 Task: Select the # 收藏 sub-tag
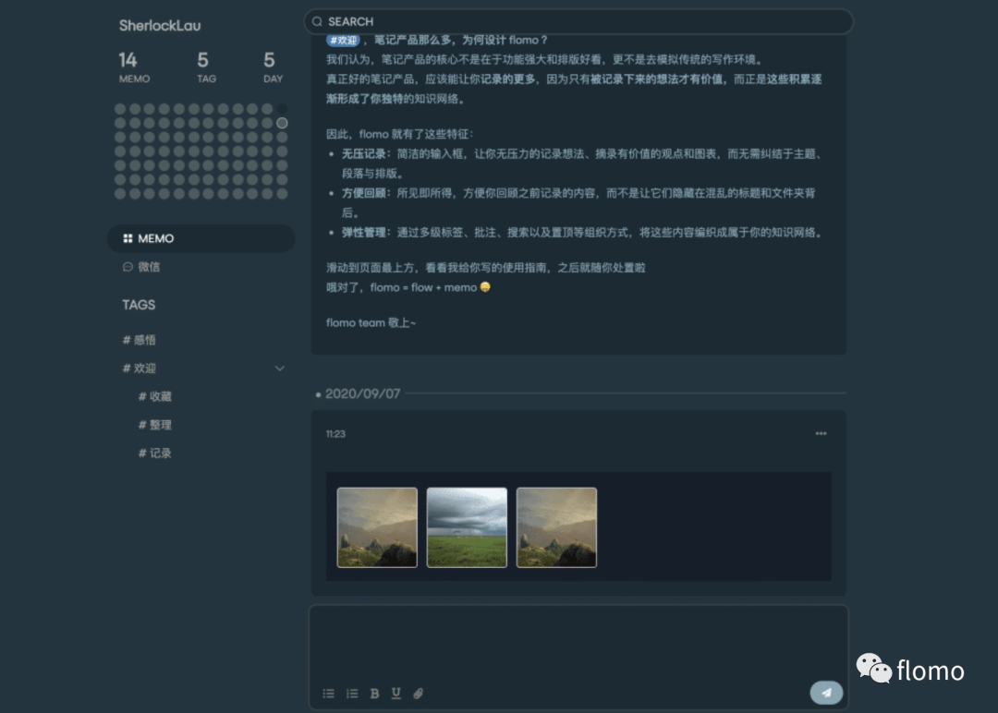155,396
